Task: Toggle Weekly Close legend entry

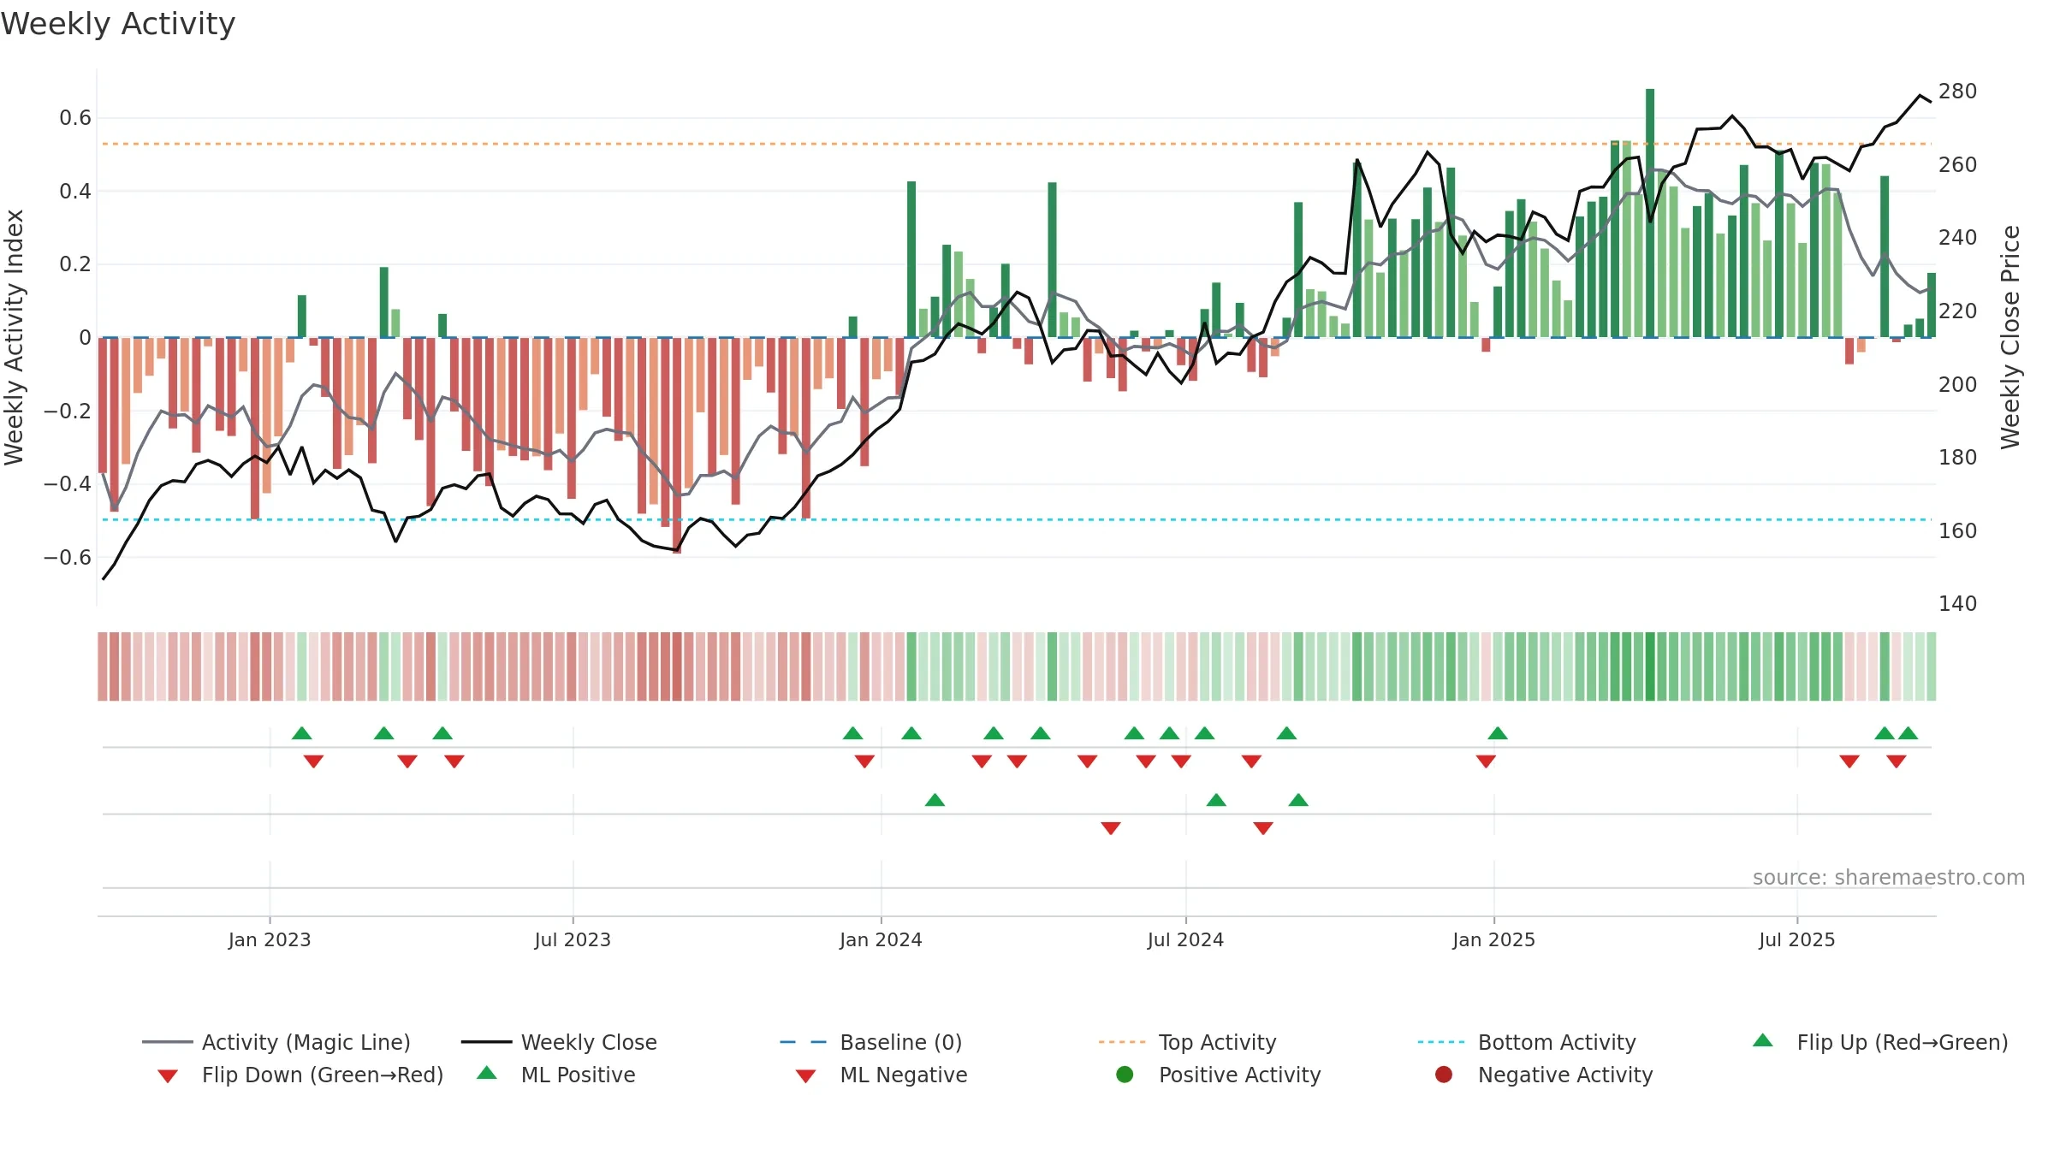Action: click(559, 1042)
